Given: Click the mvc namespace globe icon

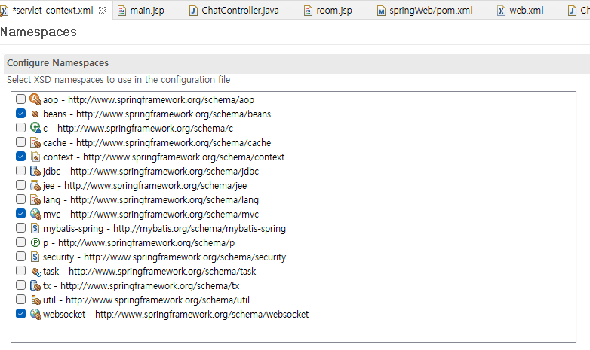Looking at the screenshot, I should tap(35, 214).
